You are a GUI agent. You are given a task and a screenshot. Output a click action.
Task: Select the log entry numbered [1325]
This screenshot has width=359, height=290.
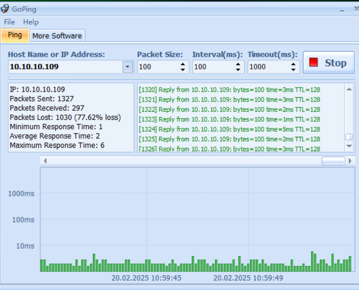(230, 139)
